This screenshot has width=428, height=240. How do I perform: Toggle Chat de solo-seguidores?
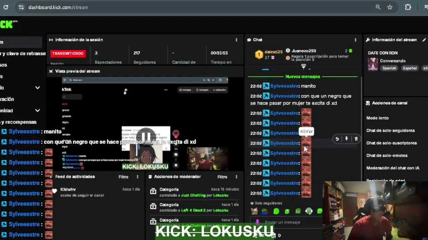coord(390,130)
